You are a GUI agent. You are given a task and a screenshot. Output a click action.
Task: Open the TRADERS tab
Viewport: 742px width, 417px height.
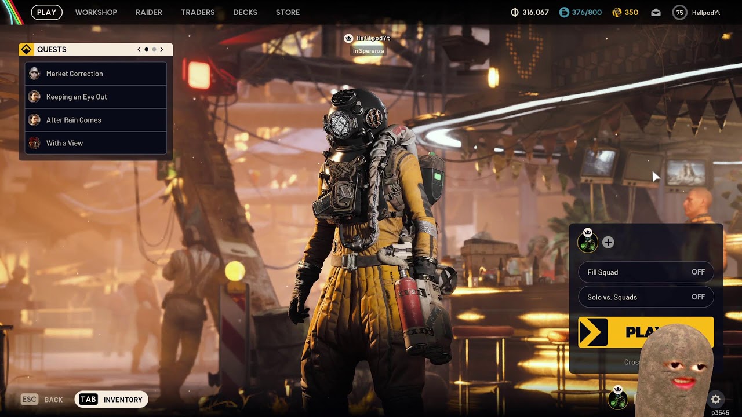pos(198,12)
